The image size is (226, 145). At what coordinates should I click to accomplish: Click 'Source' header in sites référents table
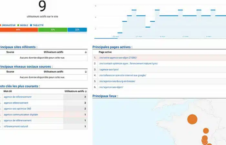click(10, 52)
